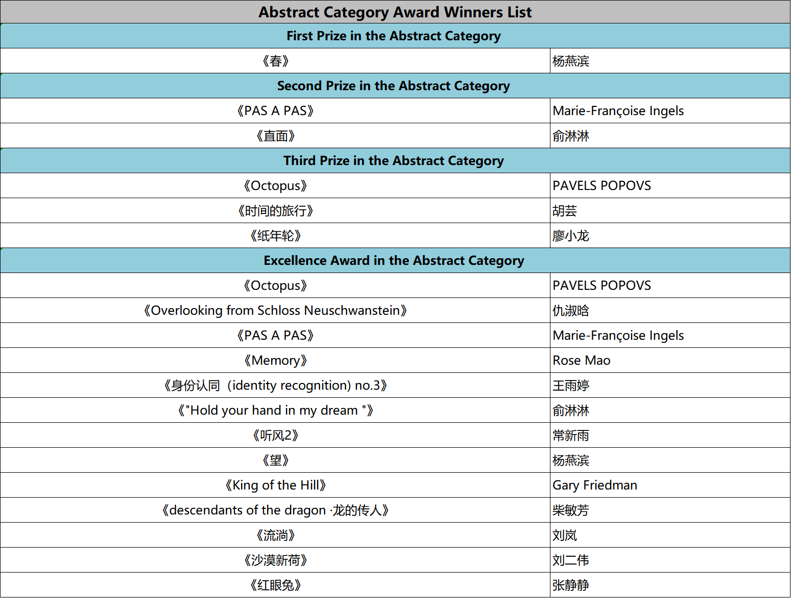Select PAVELS POPOVS under Third Prize

click(x=670, y=185)
